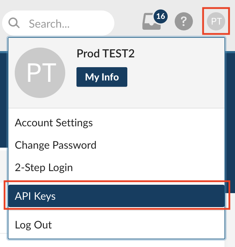Collapse the user menu via PT avatar

pos(216,22)
